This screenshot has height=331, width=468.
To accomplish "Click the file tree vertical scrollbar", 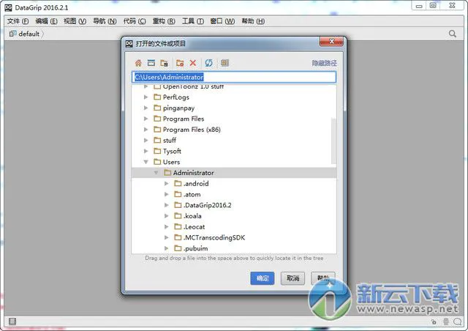I will click(333, 141).
